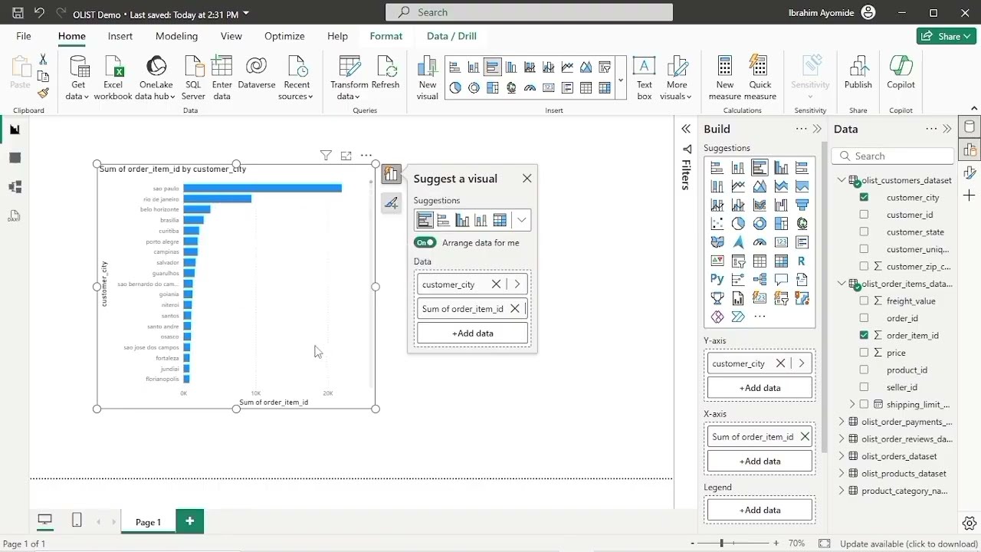Click +Add data under Legend
981x552 pixels.
pos(760,510)
